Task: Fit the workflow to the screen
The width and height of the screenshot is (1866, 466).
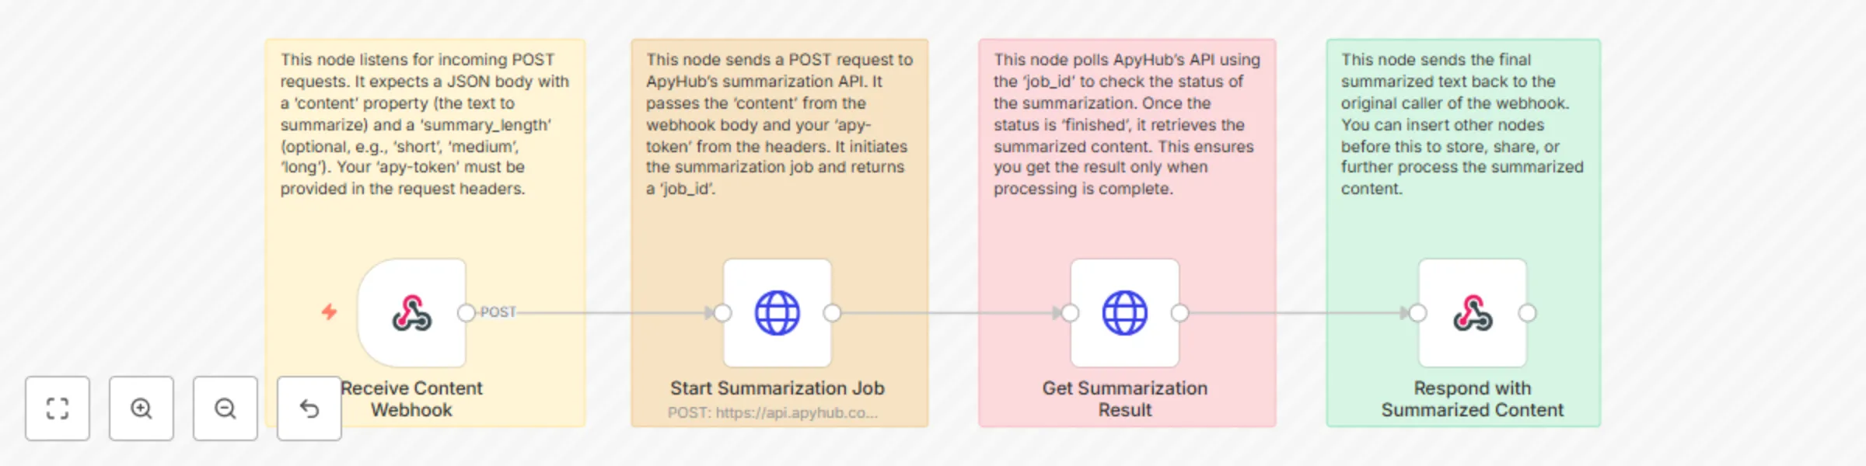Action: 57,409
